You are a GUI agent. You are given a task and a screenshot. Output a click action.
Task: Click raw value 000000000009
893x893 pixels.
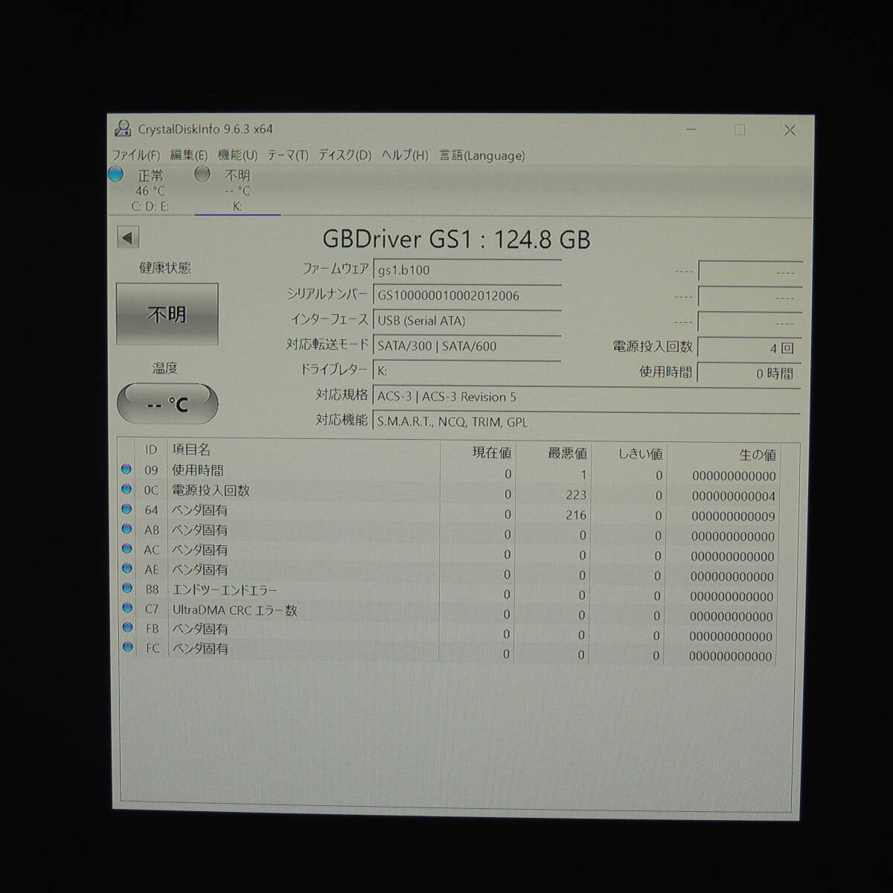point(734,516)
